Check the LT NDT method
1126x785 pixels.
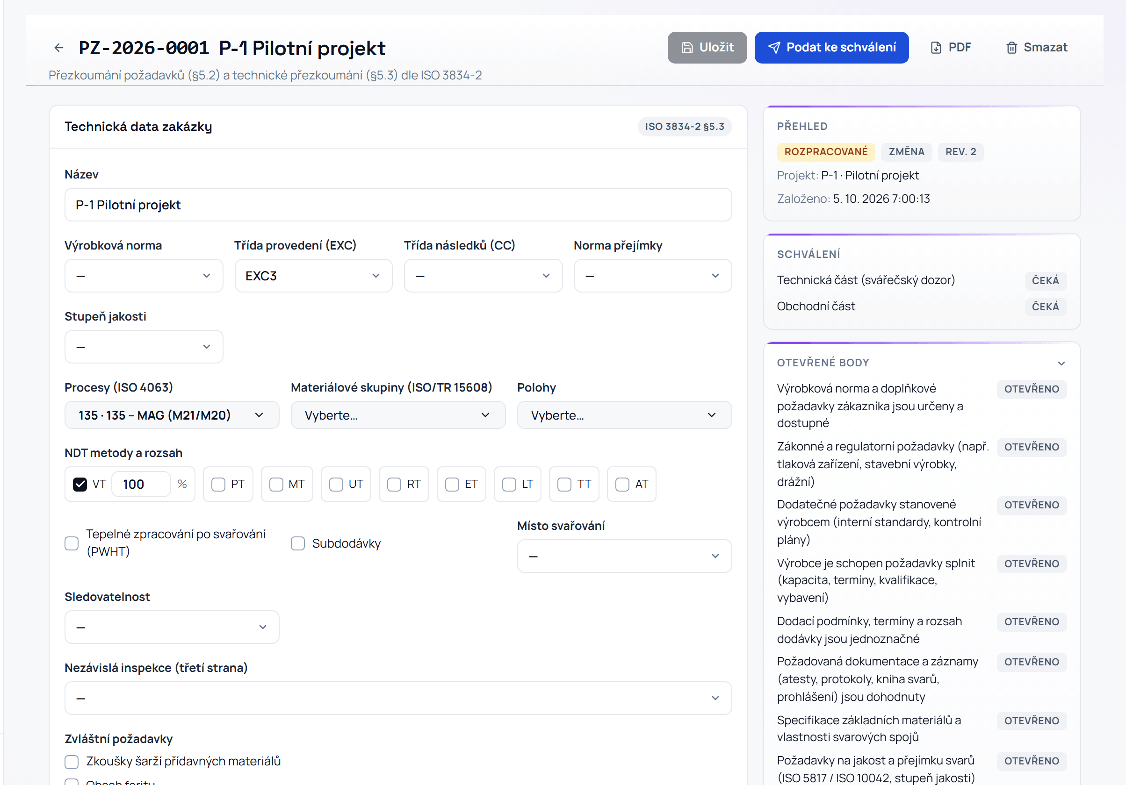tap(509, 484)
